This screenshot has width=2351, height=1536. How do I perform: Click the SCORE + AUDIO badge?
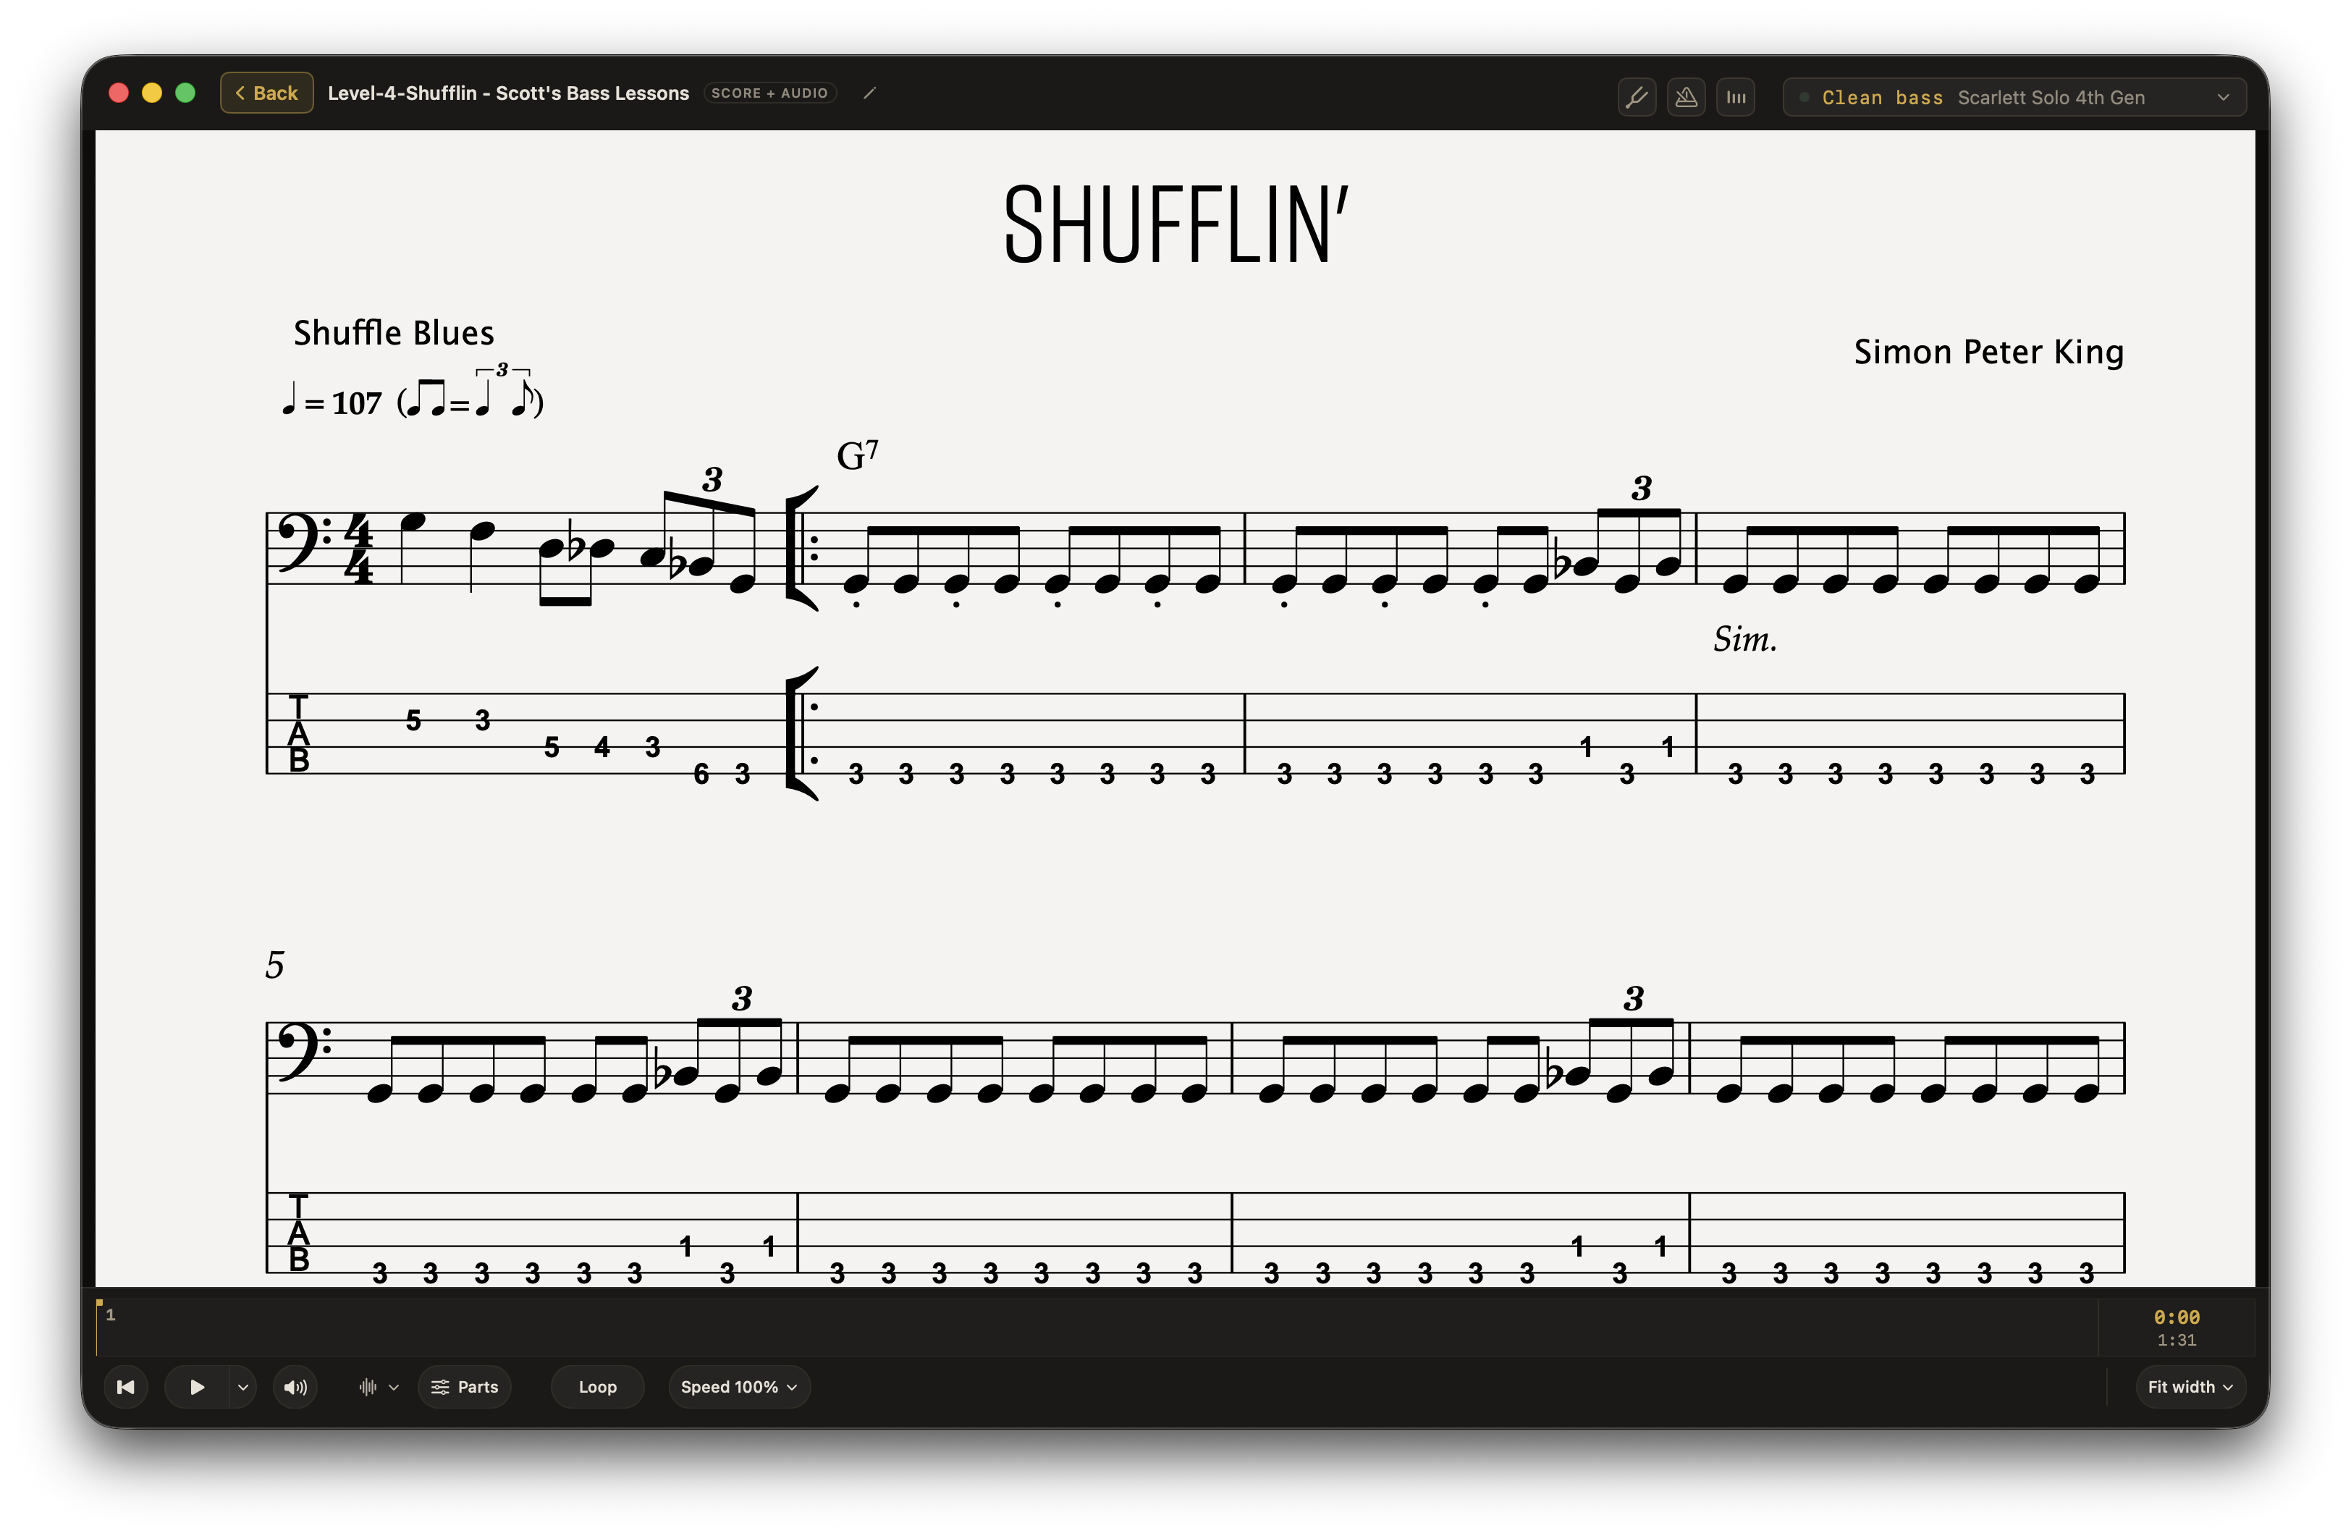coord(769,93)
